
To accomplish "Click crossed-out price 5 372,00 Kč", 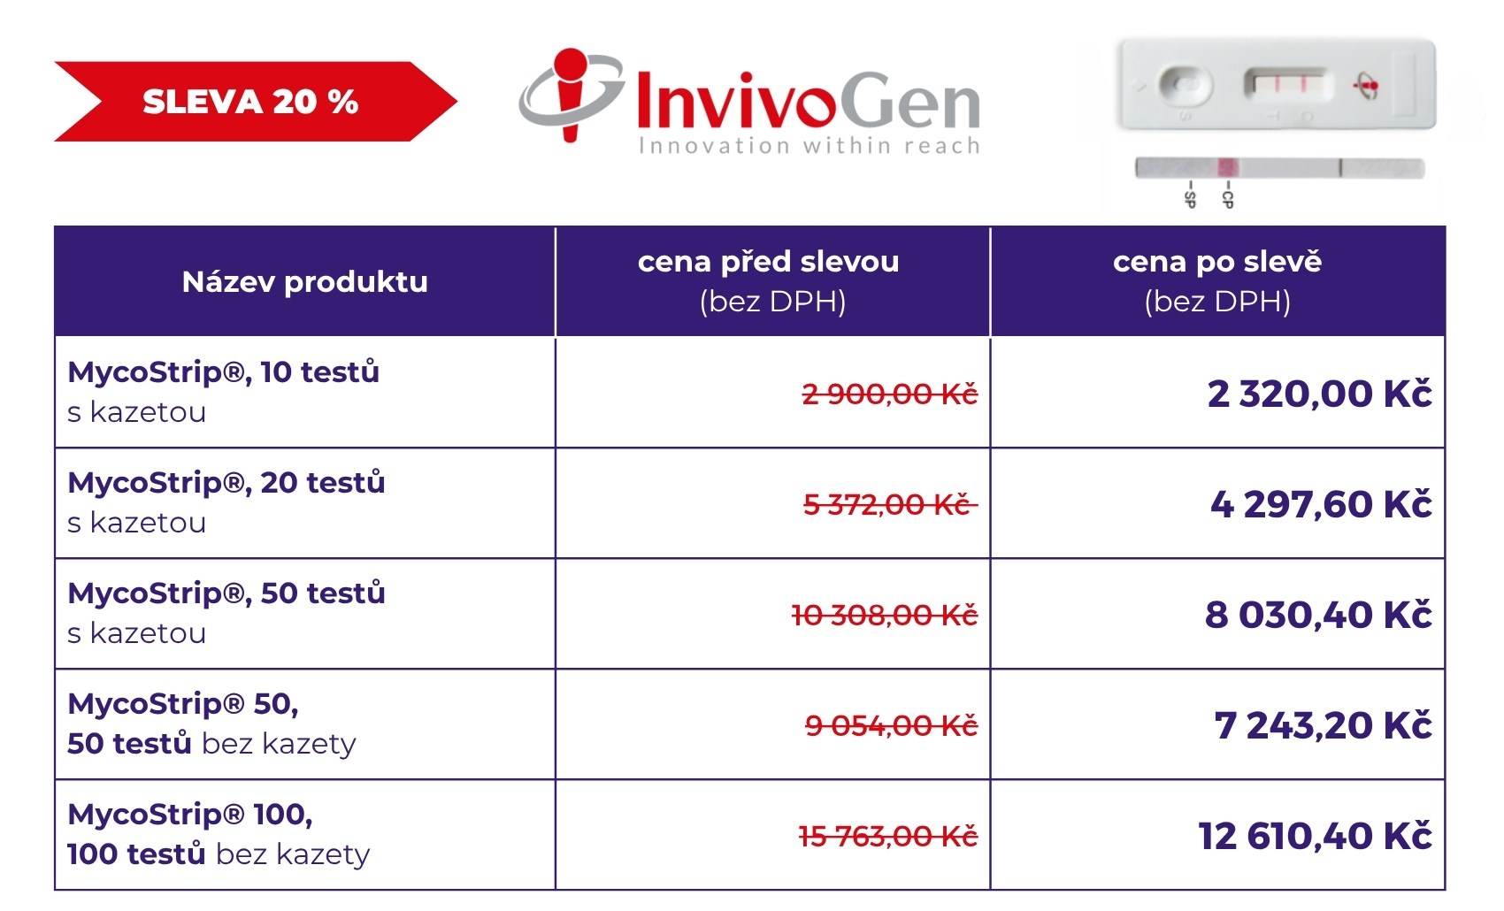I will point(889,504).
